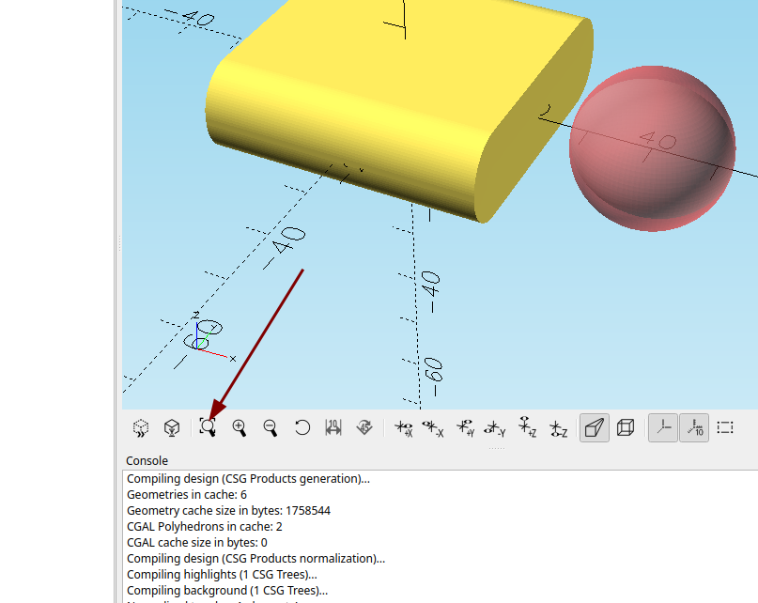This screenshot has width=758, height=603.
Task: Toggle Show Axes in the viewport
Action: (x=663, y=428)
